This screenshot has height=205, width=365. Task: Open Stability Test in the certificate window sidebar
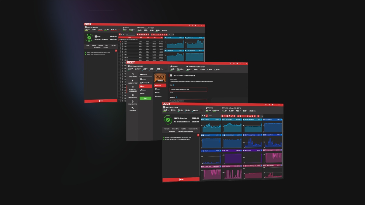132,81
